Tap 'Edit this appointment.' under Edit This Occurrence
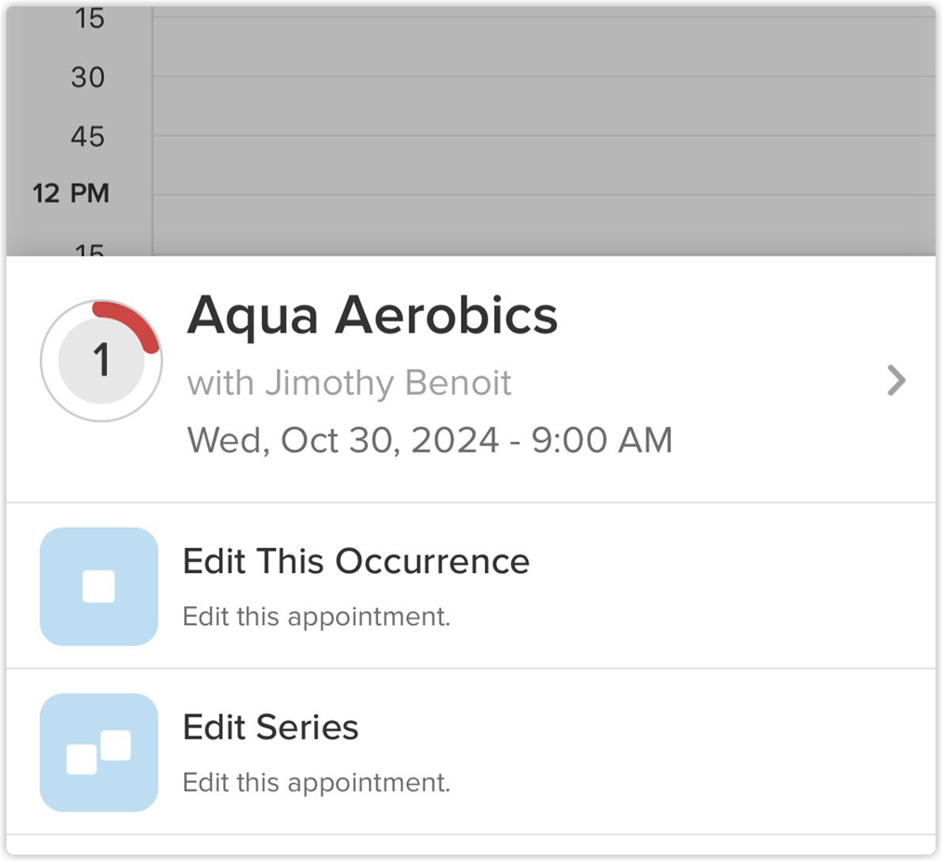 click(316, 617)
